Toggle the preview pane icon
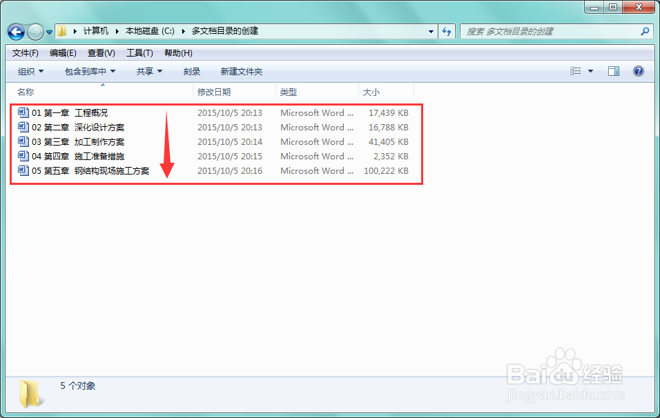660x418 pixels. click(613, 70)
